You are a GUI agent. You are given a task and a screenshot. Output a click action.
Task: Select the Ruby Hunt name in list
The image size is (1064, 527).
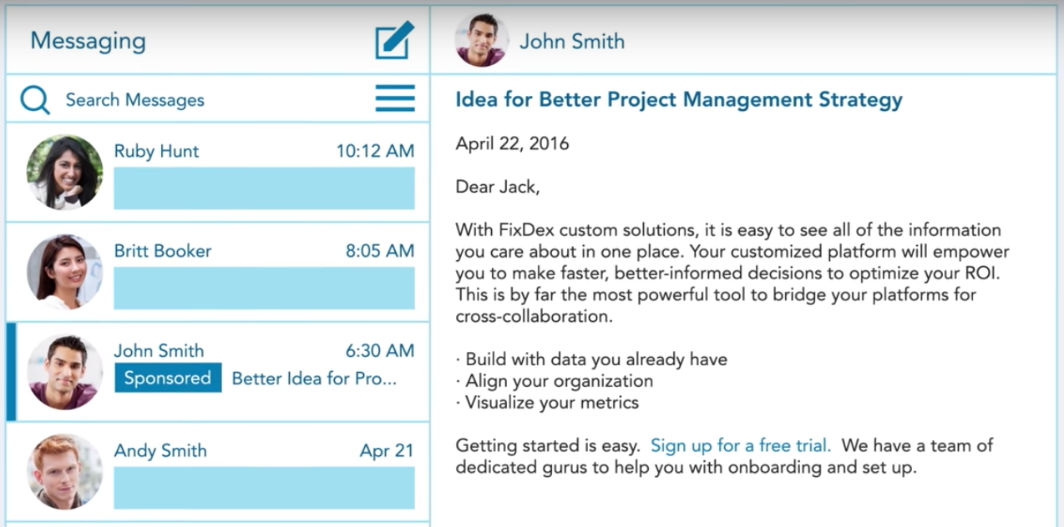(156, 151)
